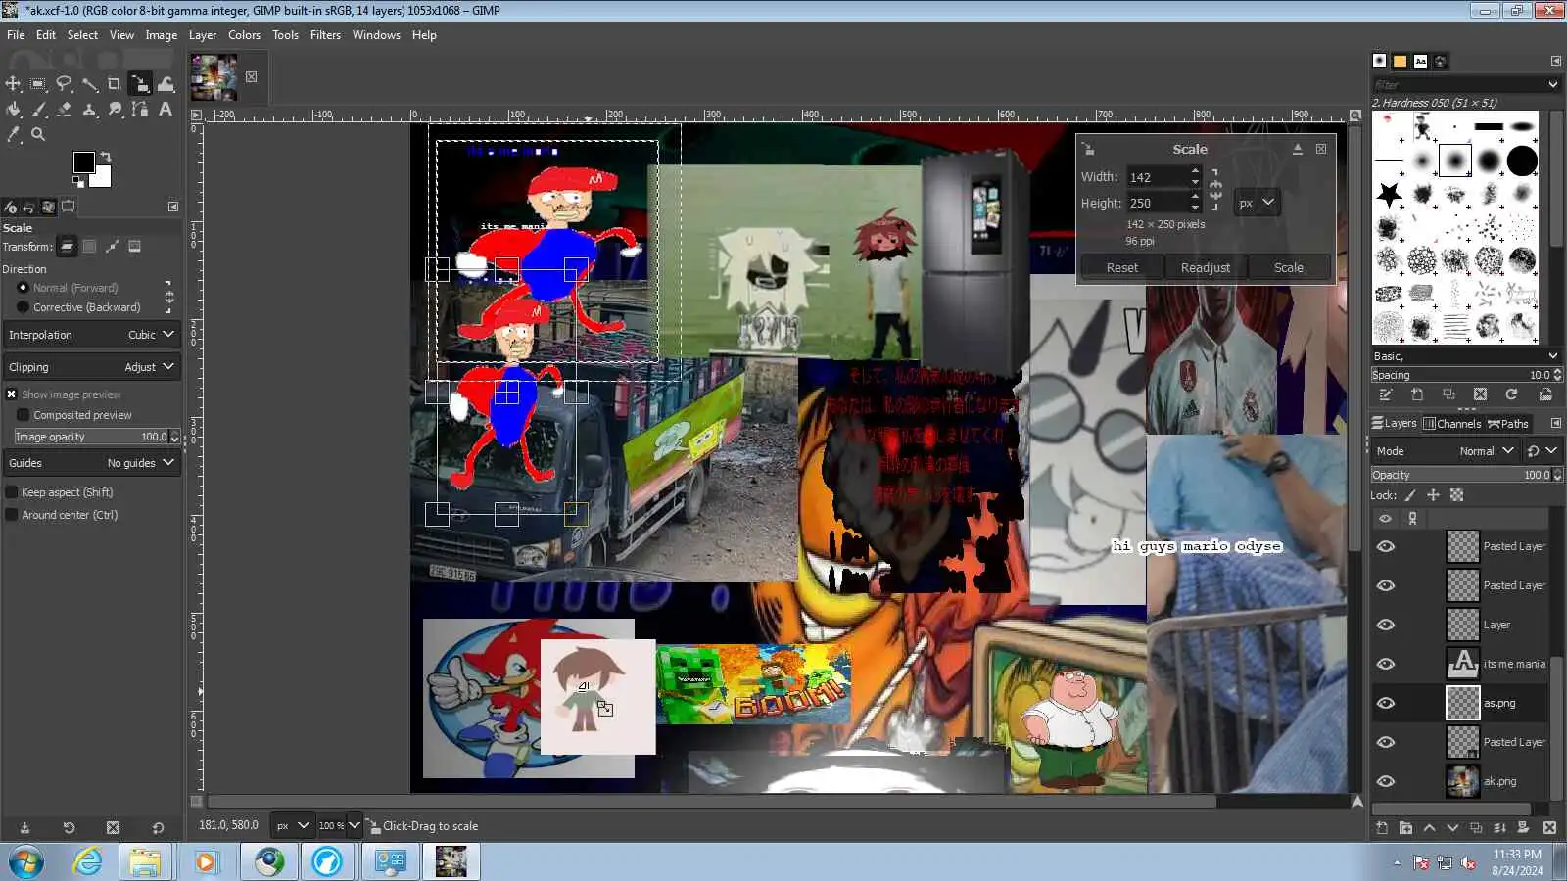
Task: Hide the ak.png layer
Action: (x=1385, y=781)
